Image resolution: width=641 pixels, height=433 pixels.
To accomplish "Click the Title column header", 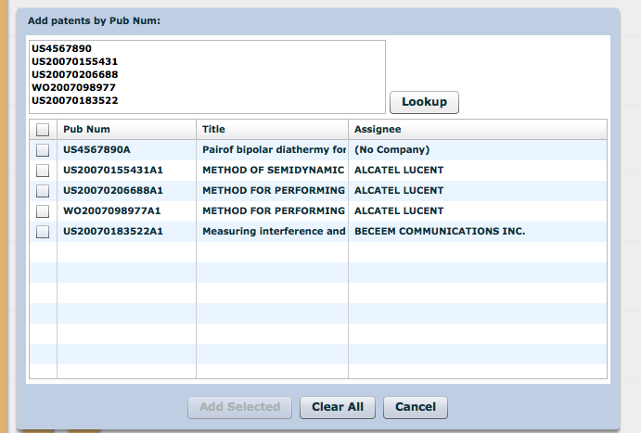I will pyautogui.click(x=272, y=130).
